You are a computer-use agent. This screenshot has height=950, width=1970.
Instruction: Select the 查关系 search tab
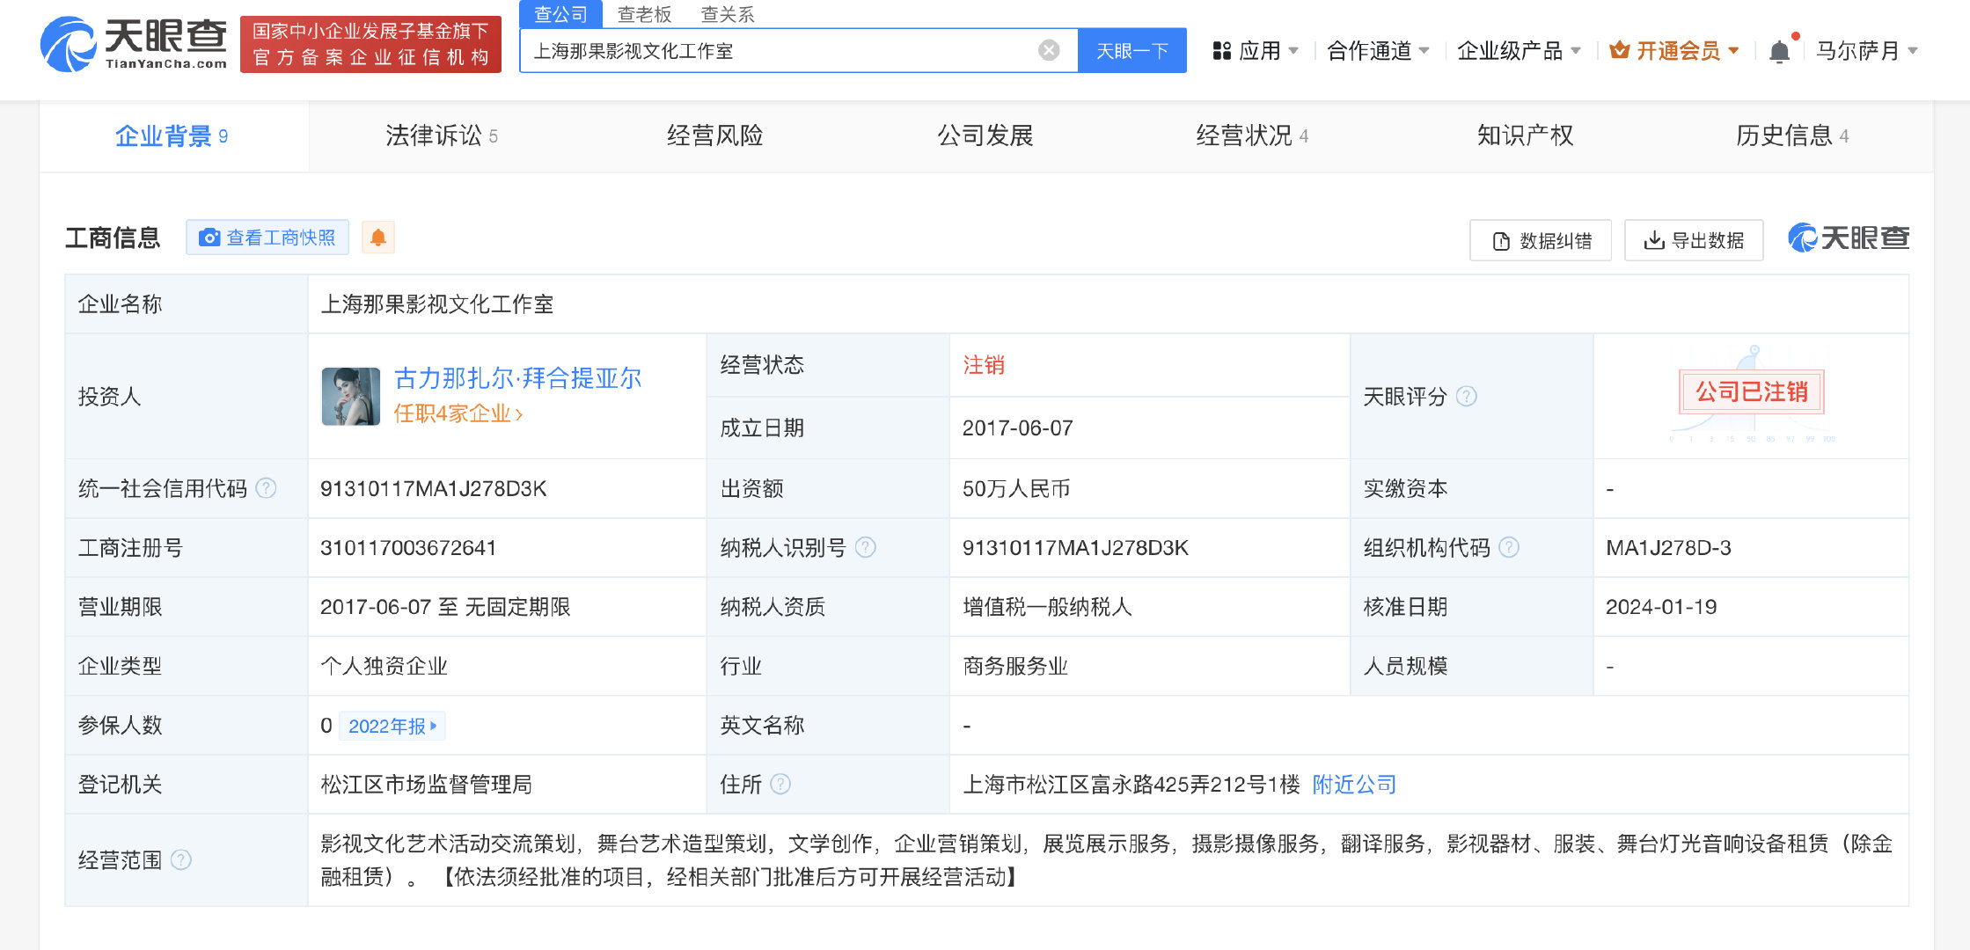pyautogui.click(x=728, y=14)
